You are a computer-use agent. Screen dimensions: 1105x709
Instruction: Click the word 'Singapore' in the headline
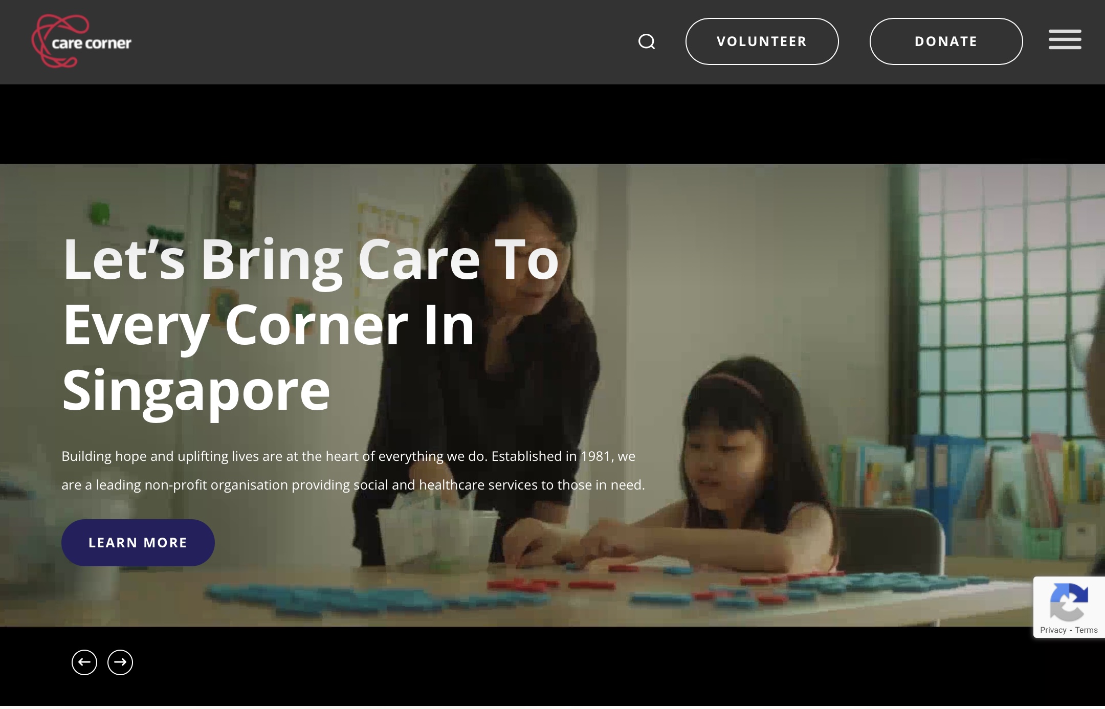(196, 391)
